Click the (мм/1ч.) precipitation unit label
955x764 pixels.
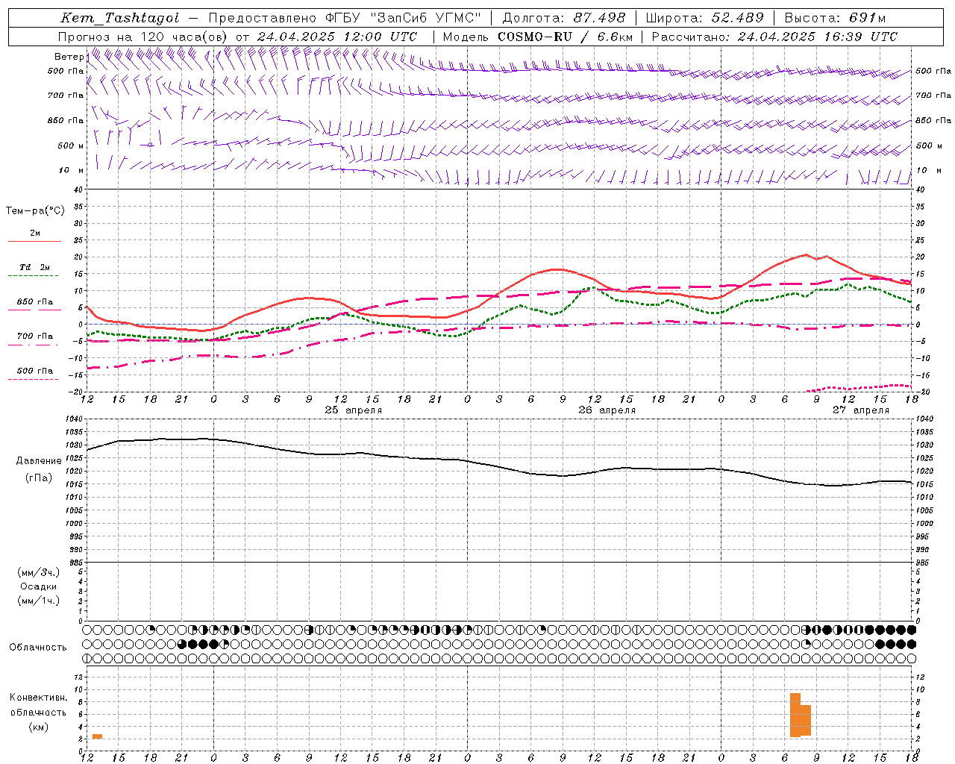[39, 601]
